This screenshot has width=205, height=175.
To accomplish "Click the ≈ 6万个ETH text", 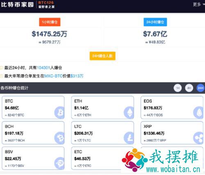I will [x=83, y=115].
